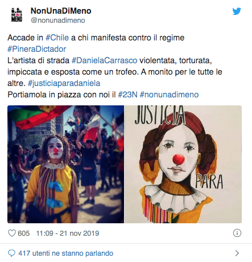This screenshot has width=252, height=262.
Task: View the clown protest photo
Action: (x=65, y=164)
